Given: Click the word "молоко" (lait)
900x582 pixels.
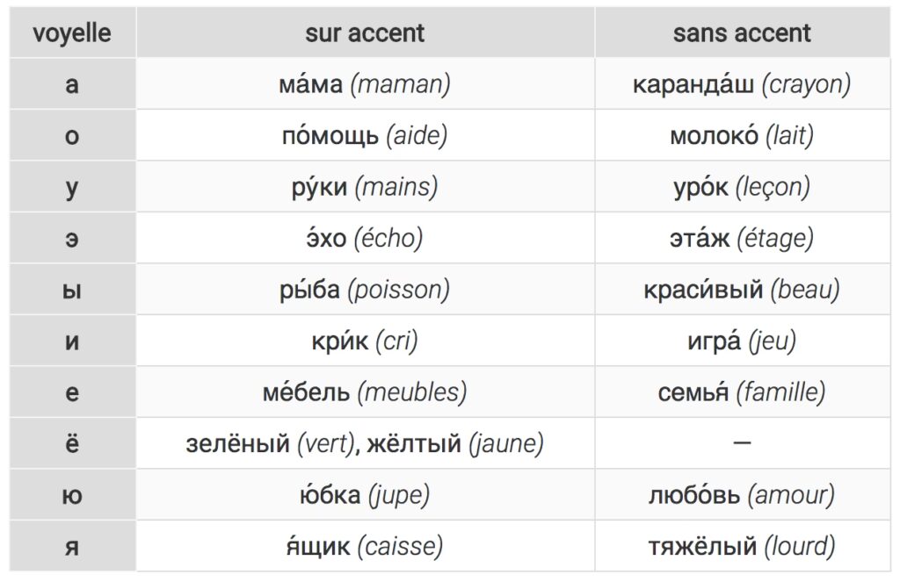Looking at the screenshot, I should pos(714,136).
